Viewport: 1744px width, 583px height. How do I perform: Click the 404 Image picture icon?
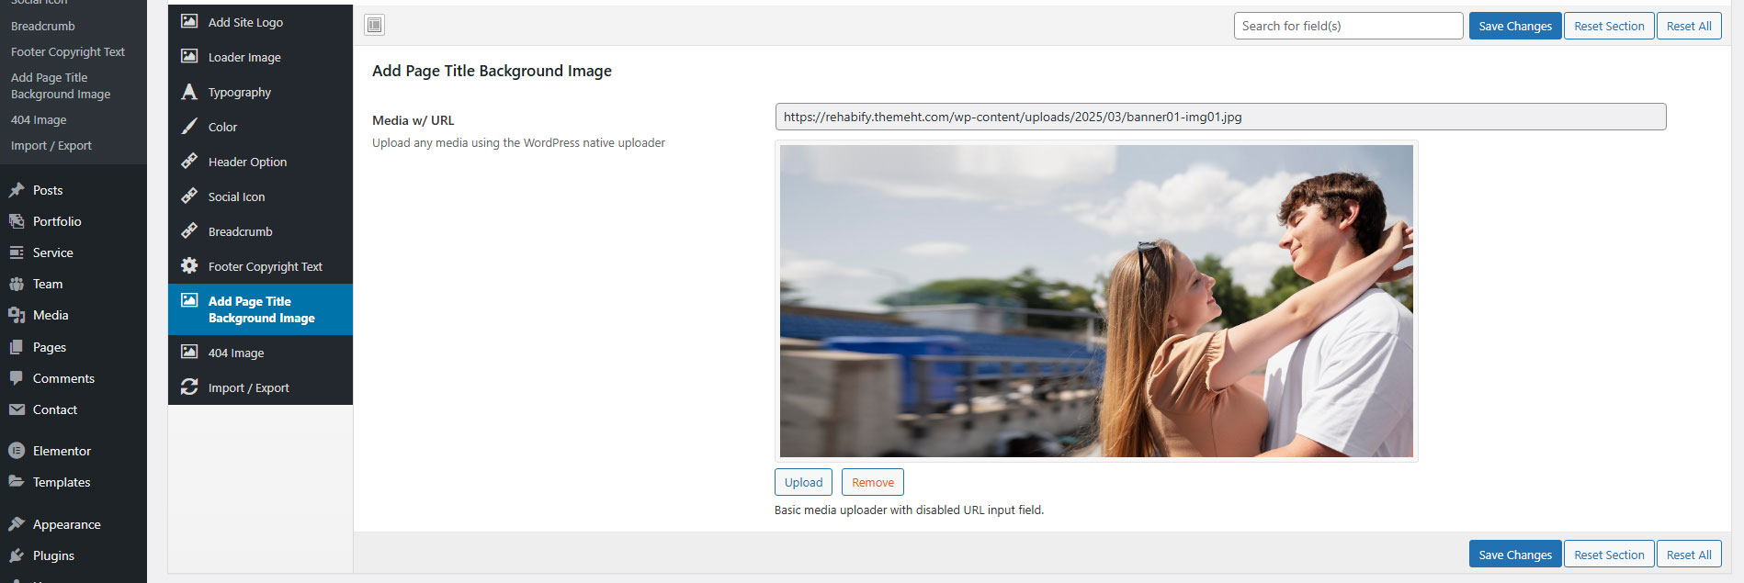point(189,352)
